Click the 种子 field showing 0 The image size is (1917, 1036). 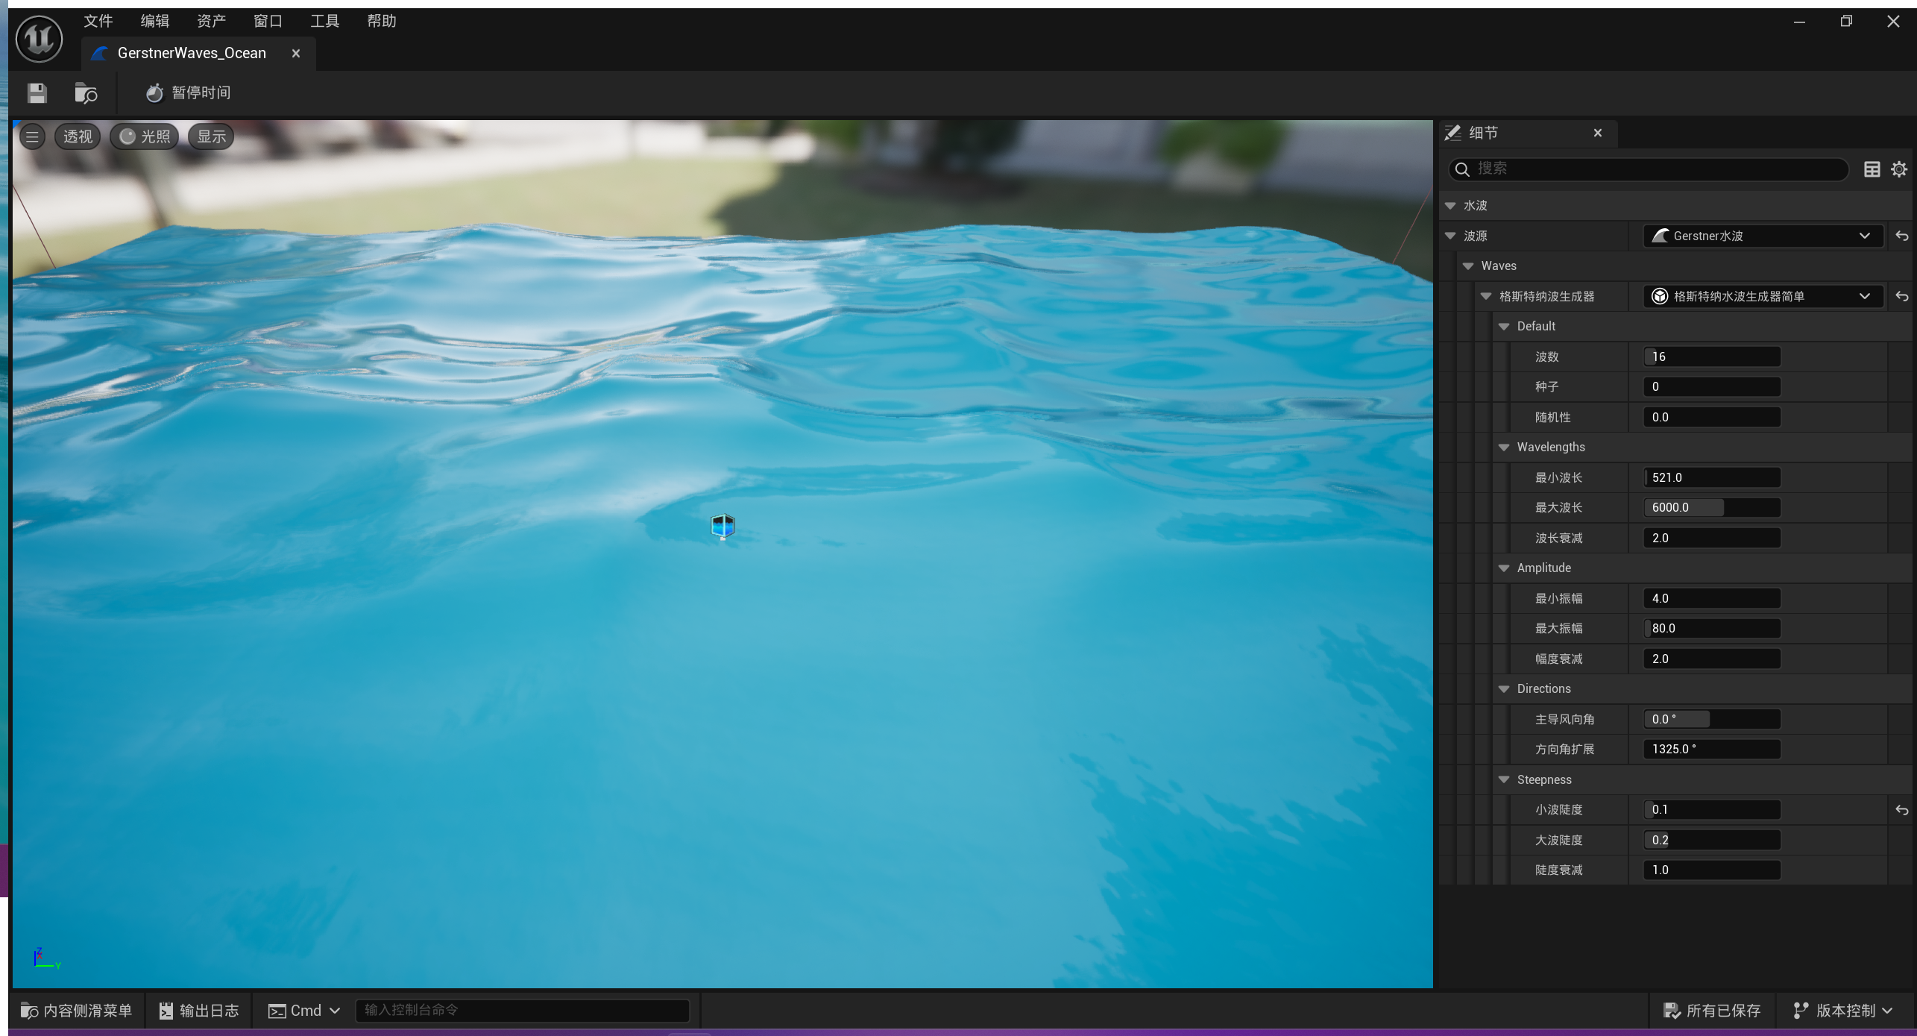[x=1712, y=387]
